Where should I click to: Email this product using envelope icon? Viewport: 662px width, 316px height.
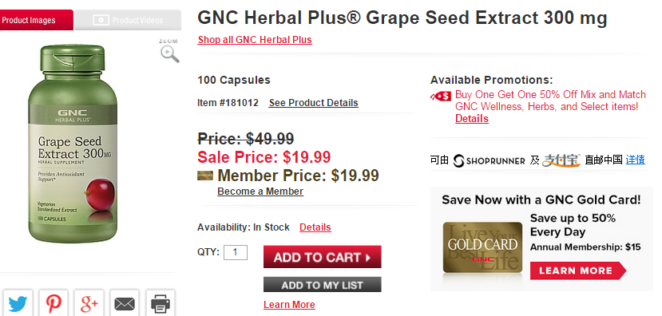coord(125,303)
